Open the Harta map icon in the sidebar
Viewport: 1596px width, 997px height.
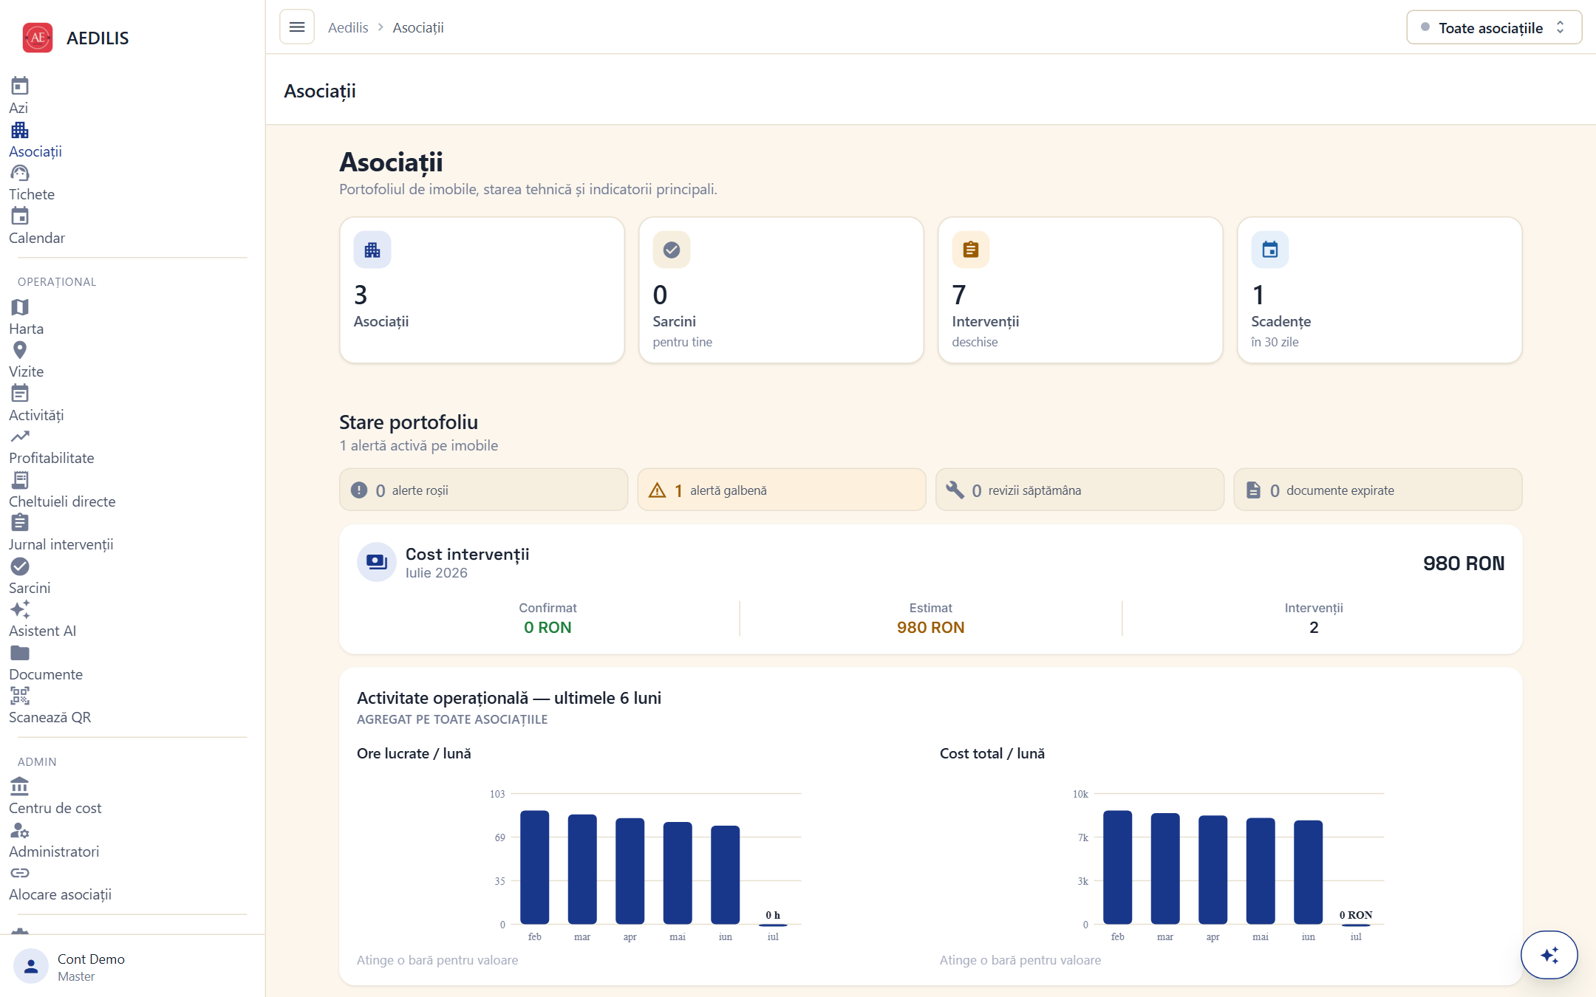pos(20,307)
